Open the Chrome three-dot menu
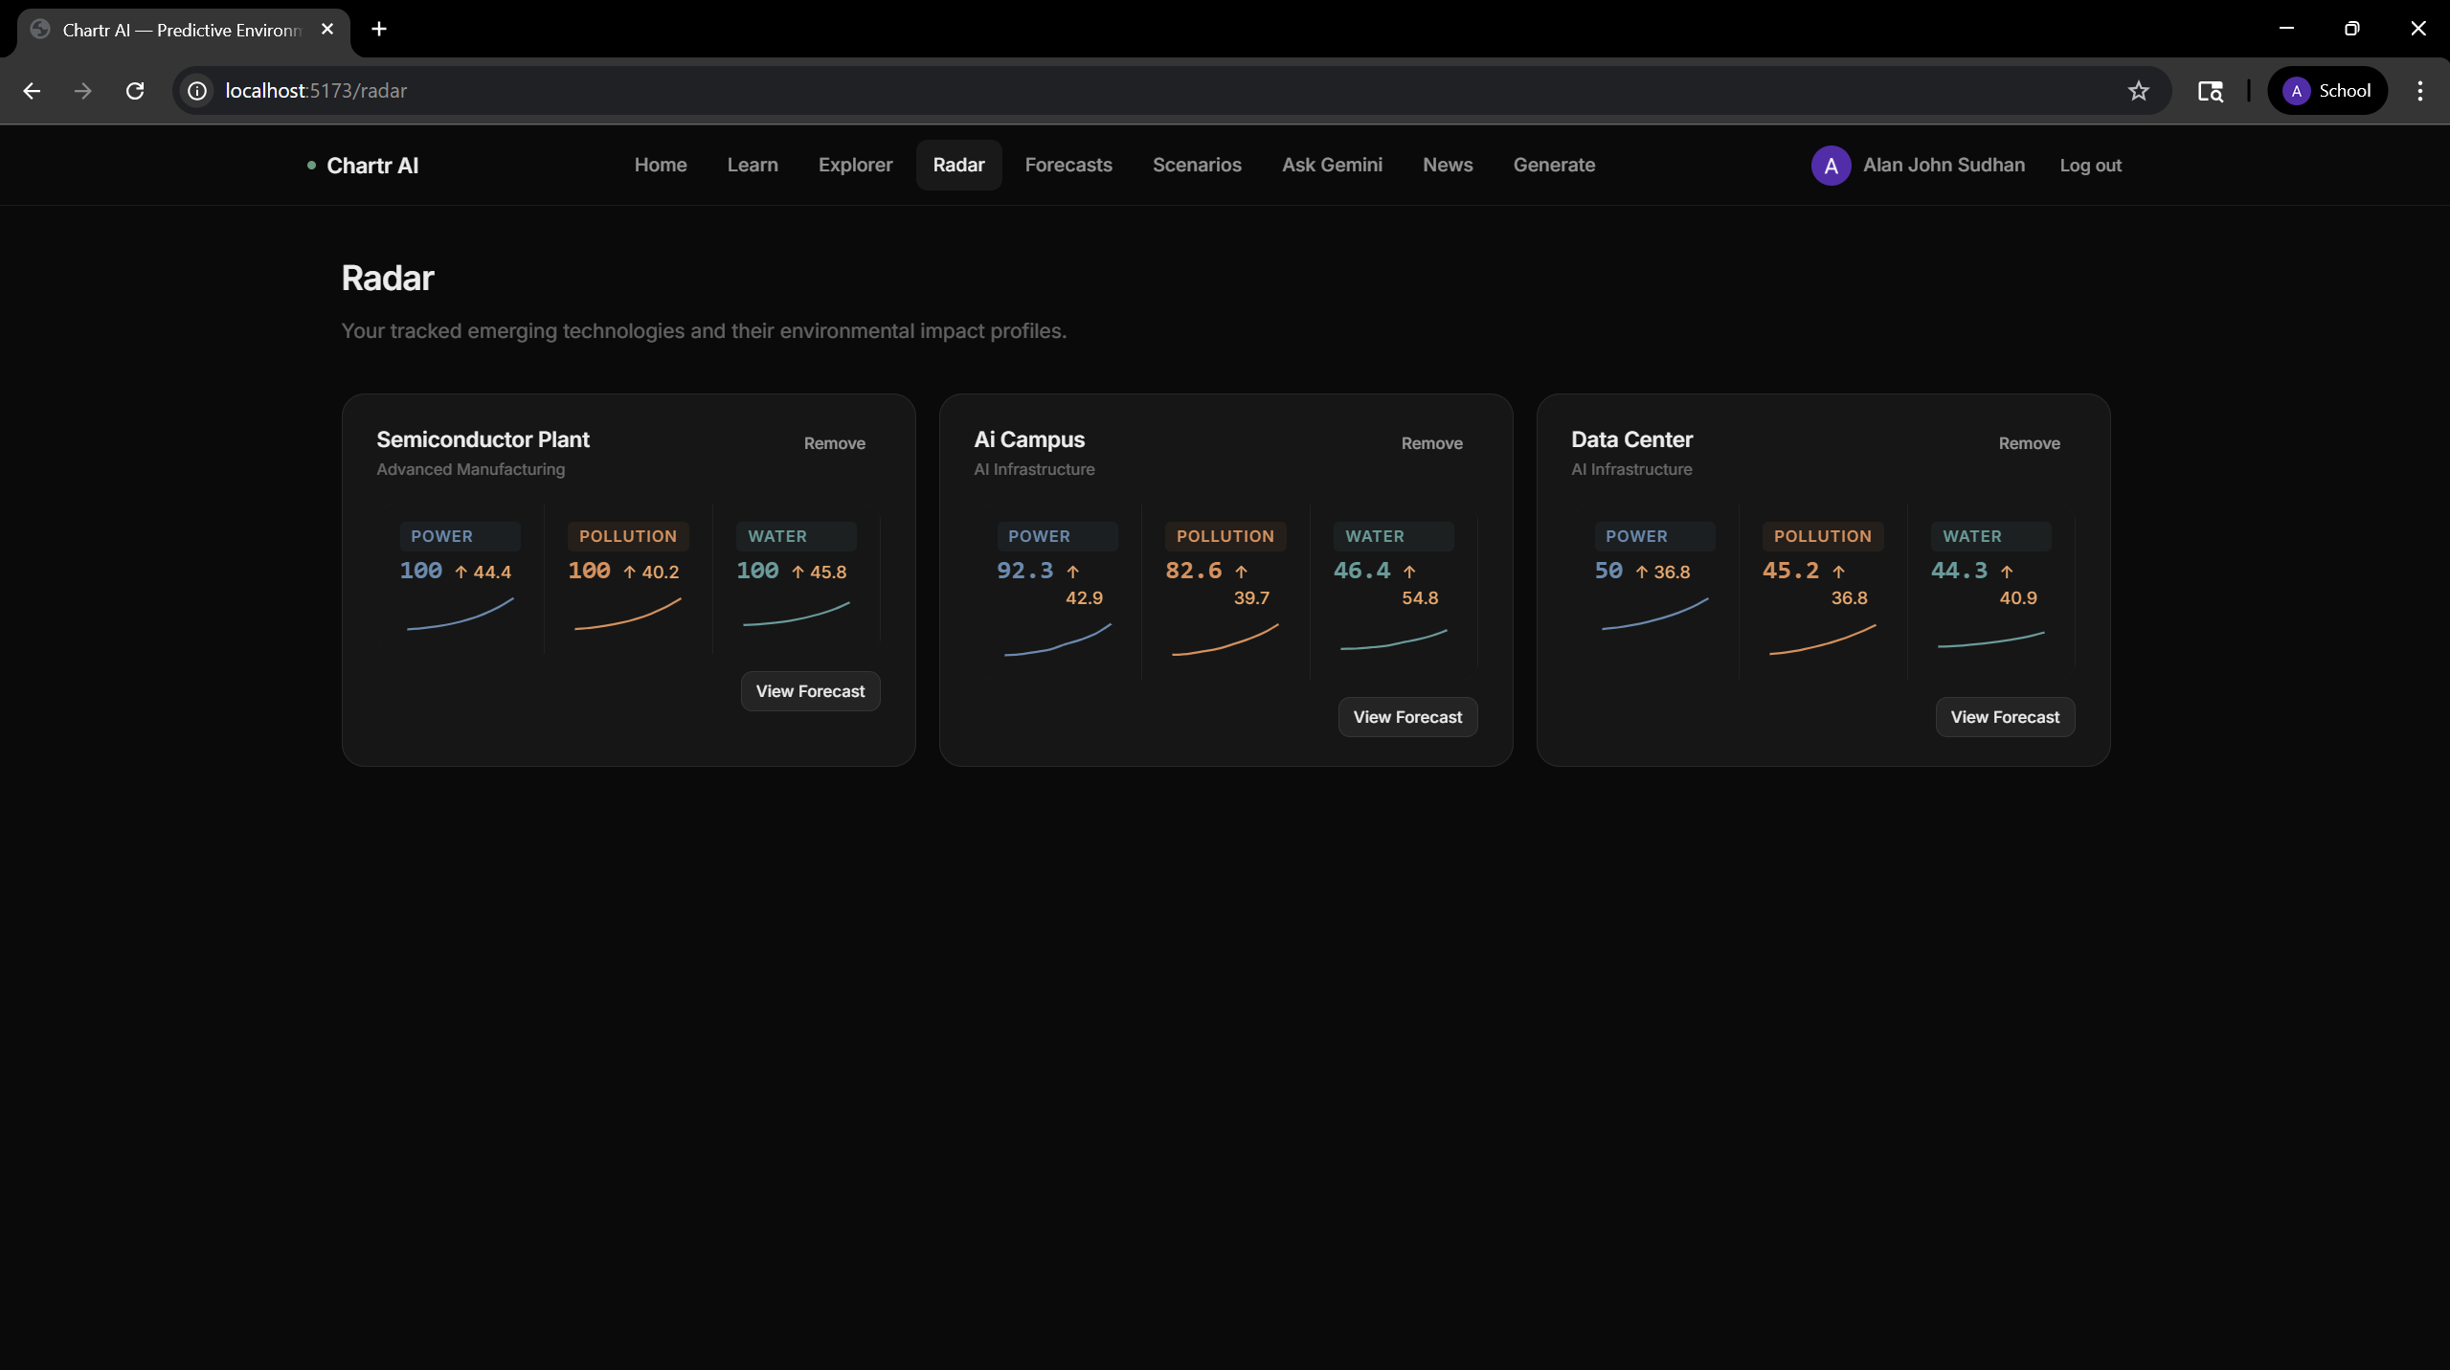2450x1370 pixels. (x=2419, y=91)
